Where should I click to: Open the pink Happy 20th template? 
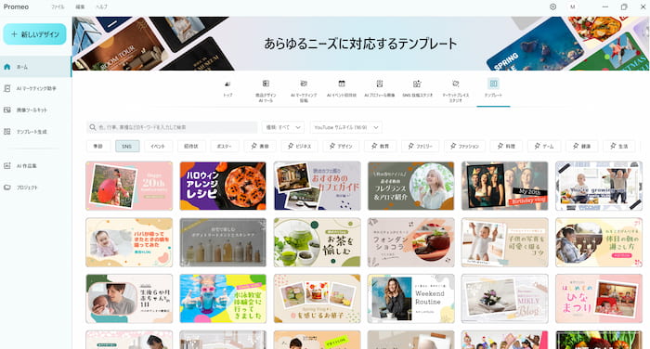(x=129, y=186)
